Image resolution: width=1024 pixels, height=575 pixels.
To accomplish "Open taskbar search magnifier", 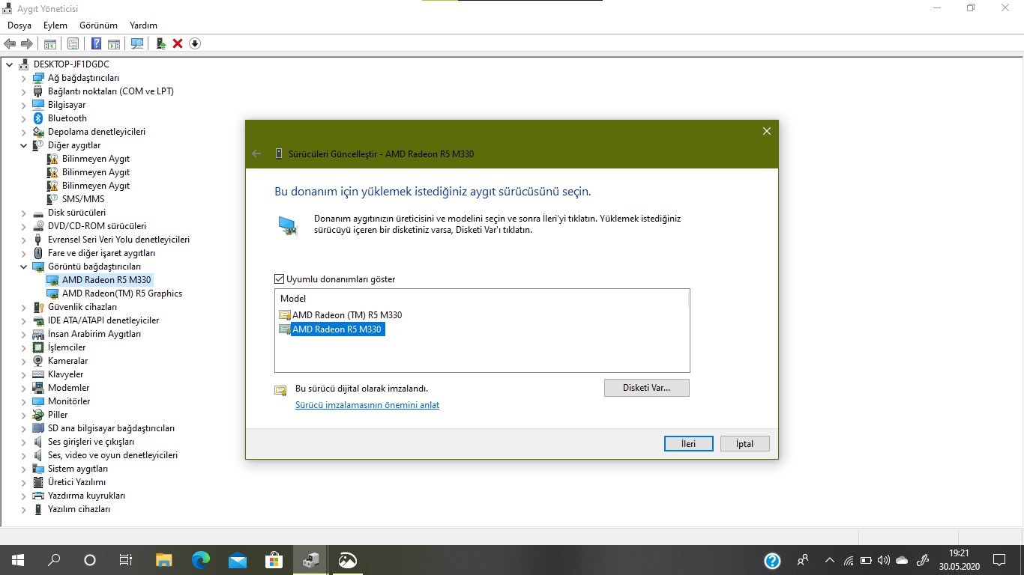I will click(x=54, y=560).
